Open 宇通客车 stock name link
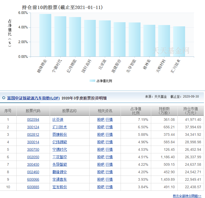 [60, 179]
